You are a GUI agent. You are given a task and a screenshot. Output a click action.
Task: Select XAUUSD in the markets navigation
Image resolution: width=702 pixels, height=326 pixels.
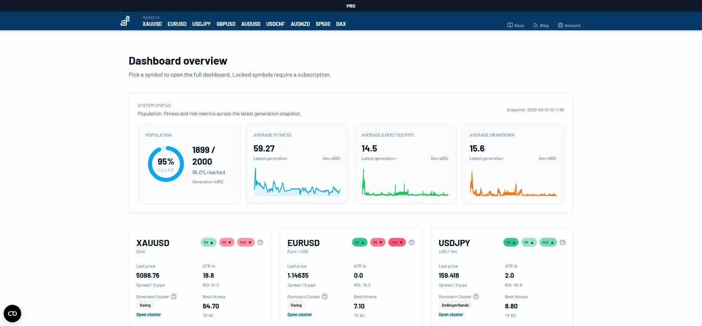[x=152, y=24]
